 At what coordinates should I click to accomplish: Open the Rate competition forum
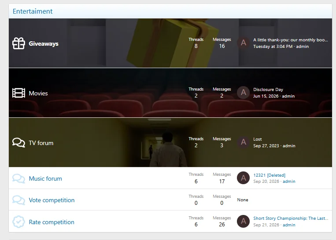[52, 222]
